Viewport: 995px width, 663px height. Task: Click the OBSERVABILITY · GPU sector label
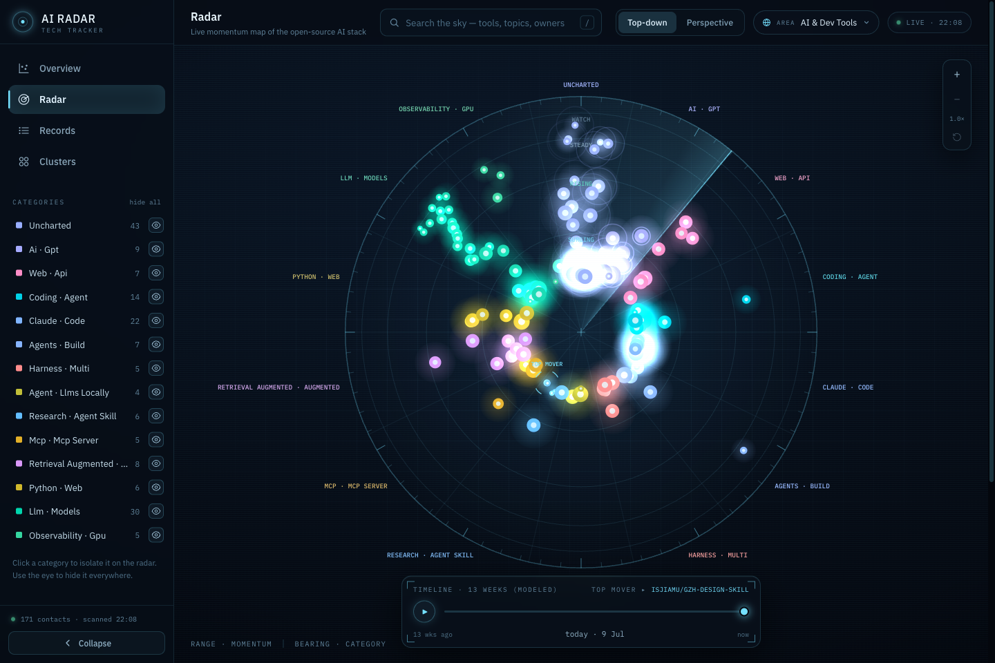[436, 109]
